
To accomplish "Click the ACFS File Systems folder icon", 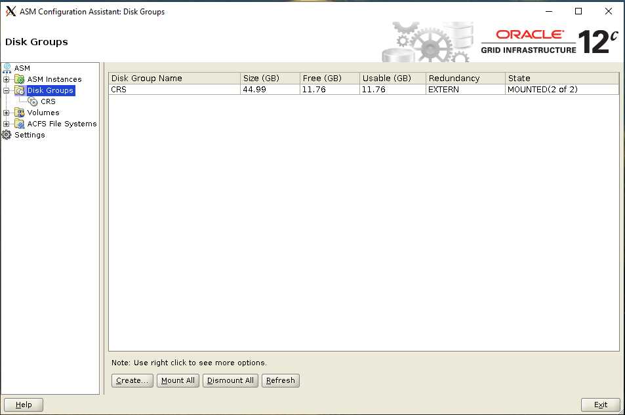I will pyautogui.click(x=20, y=124).
